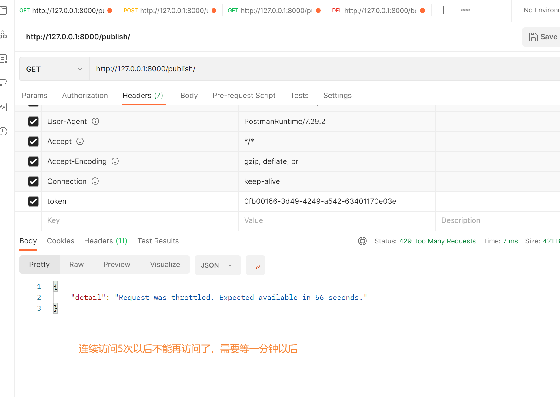Click the response time 7 ms value

[x=510, y=241]
